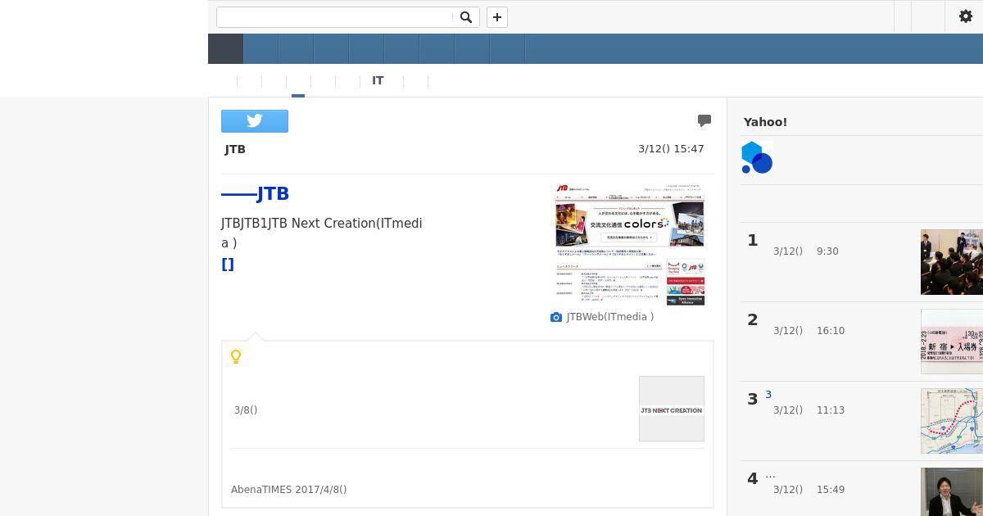Open rank 2 ticket thumbnail at 16:10
Screen dimensions: 983x516
point(952,342)
